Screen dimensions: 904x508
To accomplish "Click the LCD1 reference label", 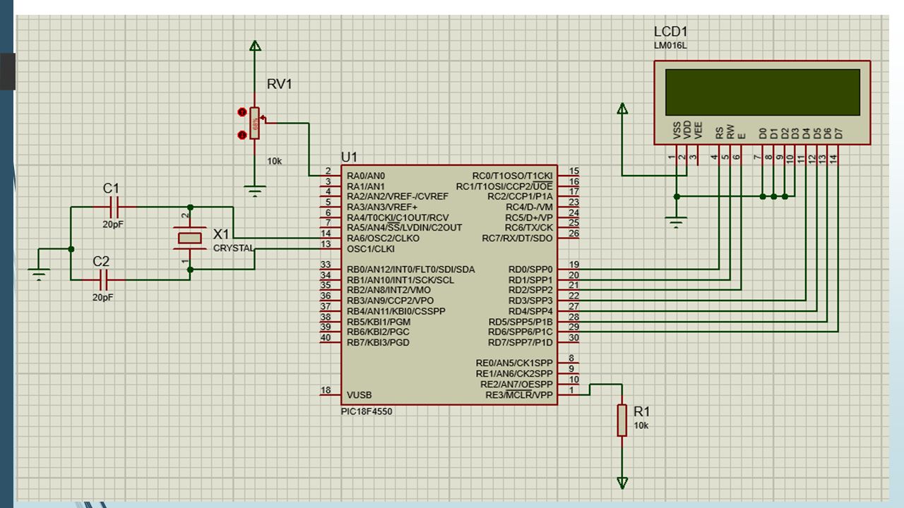I will pos(671,32).
